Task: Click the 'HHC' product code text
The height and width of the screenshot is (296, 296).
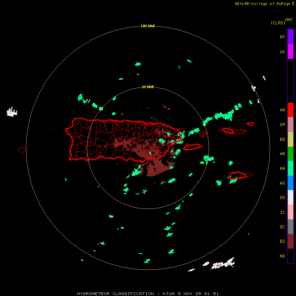Action: pyautogui.click(x=289, y=20)
